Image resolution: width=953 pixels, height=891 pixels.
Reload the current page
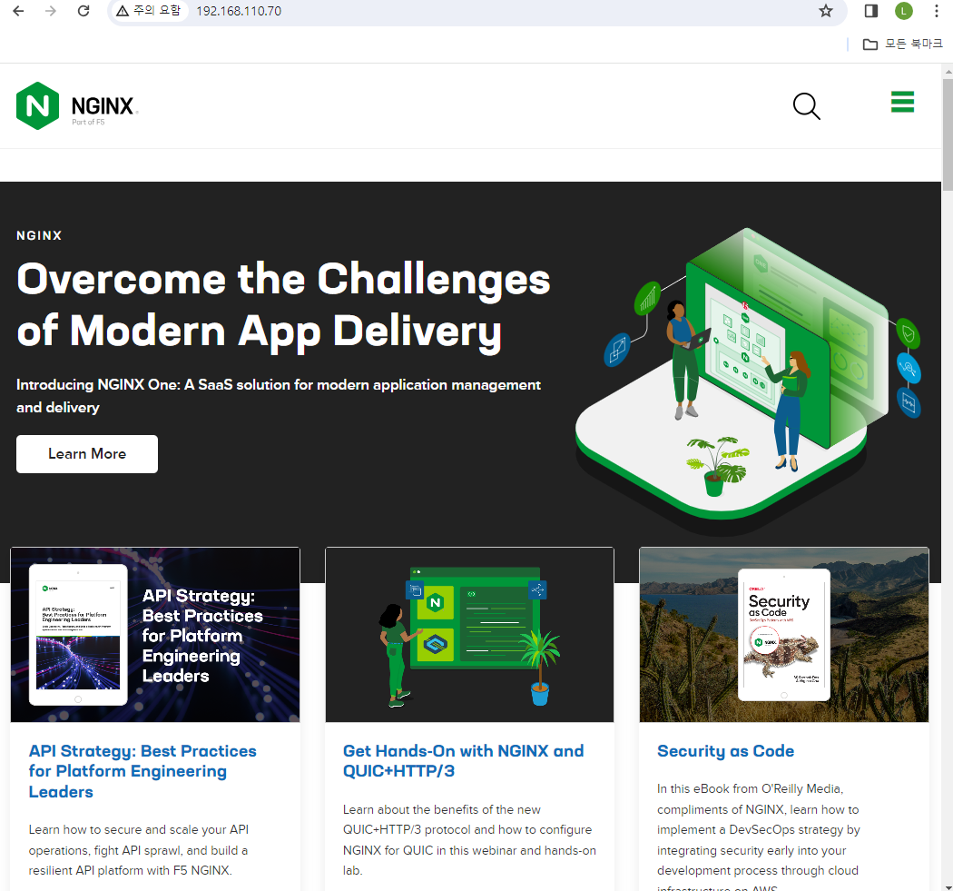84,11
